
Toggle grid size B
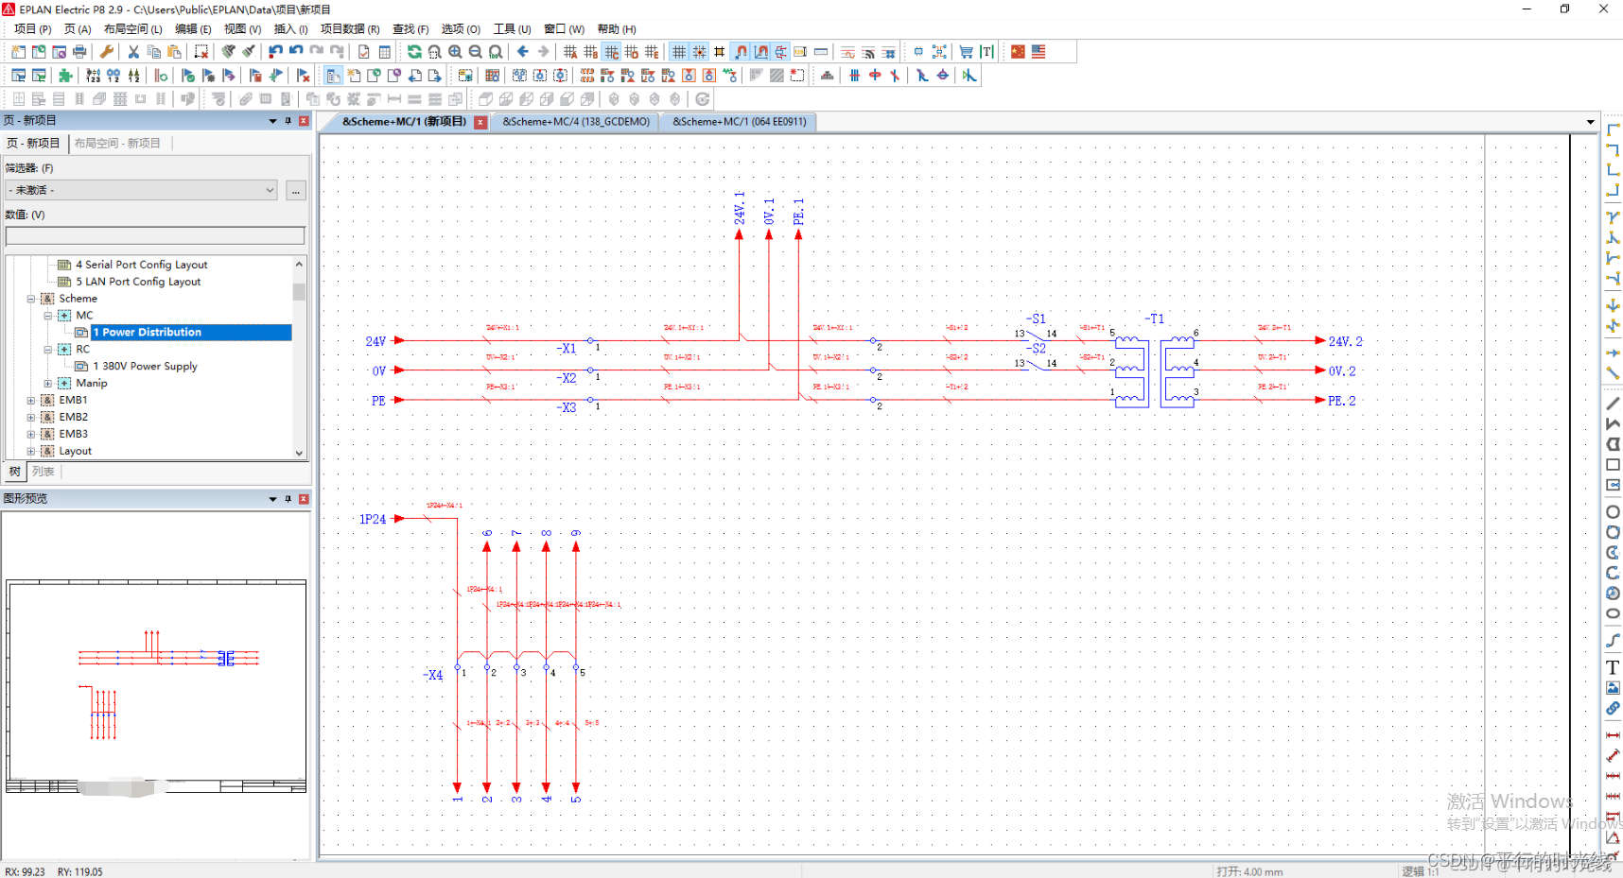click(x=591, y=52)
